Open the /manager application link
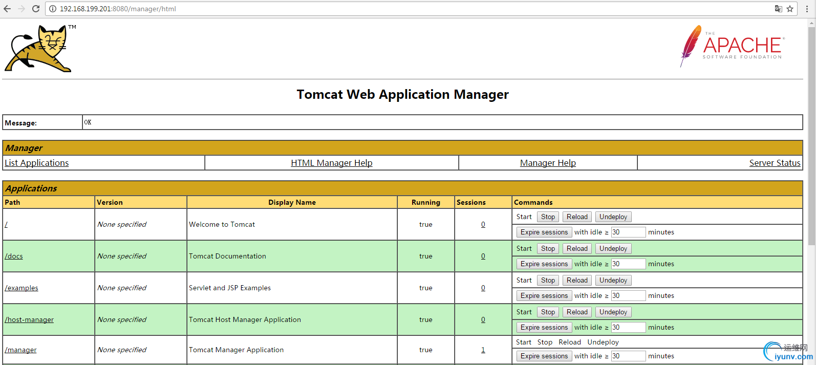 click(x=20, y=350)
